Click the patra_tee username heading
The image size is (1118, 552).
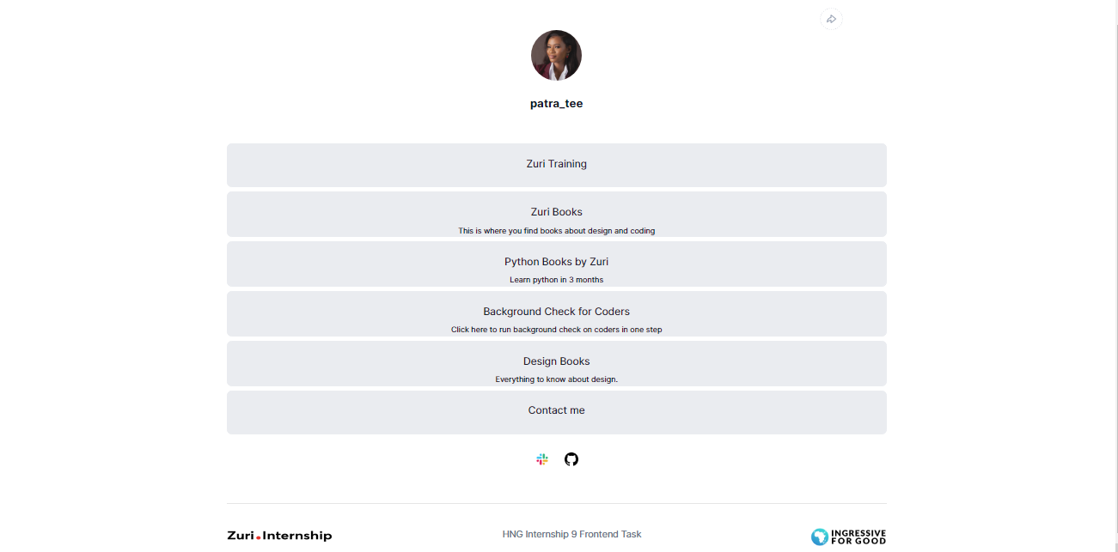(556, 104)
